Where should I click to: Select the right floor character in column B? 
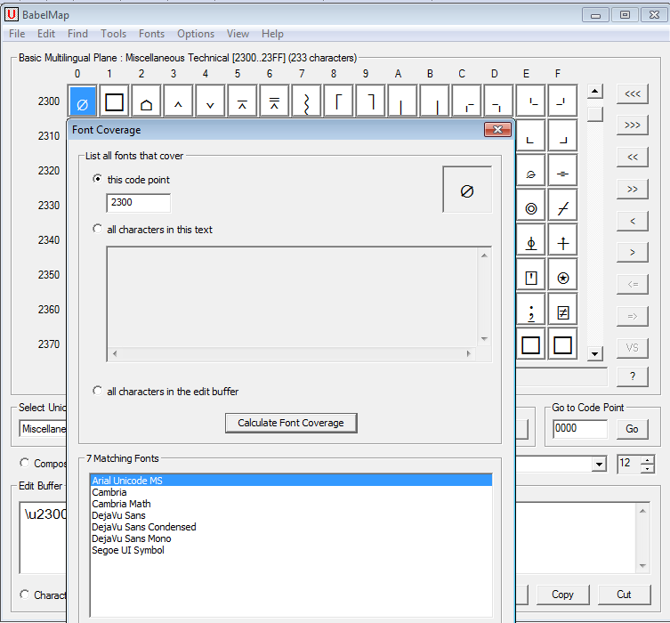coord(434,101)
